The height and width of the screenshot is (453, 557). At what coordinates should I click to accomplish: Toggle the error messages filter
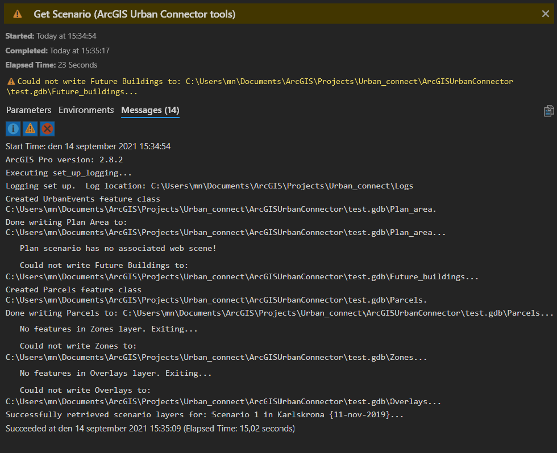[x=47, y=129]
